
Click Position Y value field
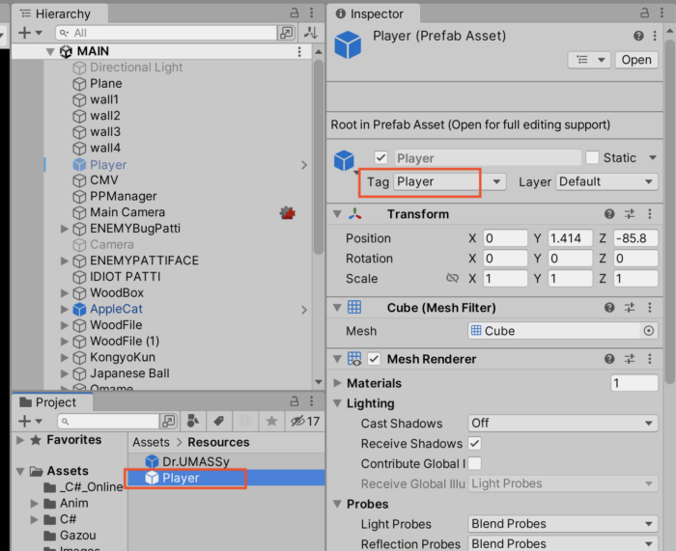(570, 238)
